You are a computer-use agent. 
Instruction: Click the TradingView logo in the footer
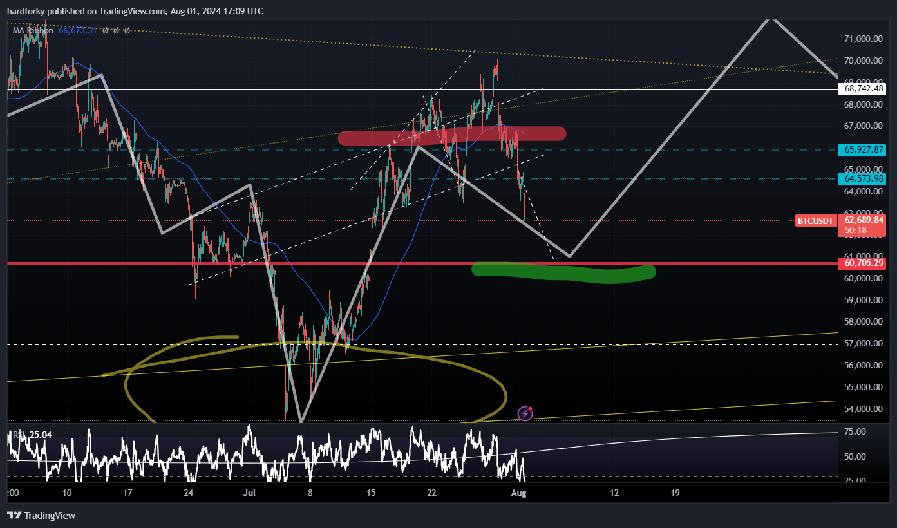click(x=41, y=515)
